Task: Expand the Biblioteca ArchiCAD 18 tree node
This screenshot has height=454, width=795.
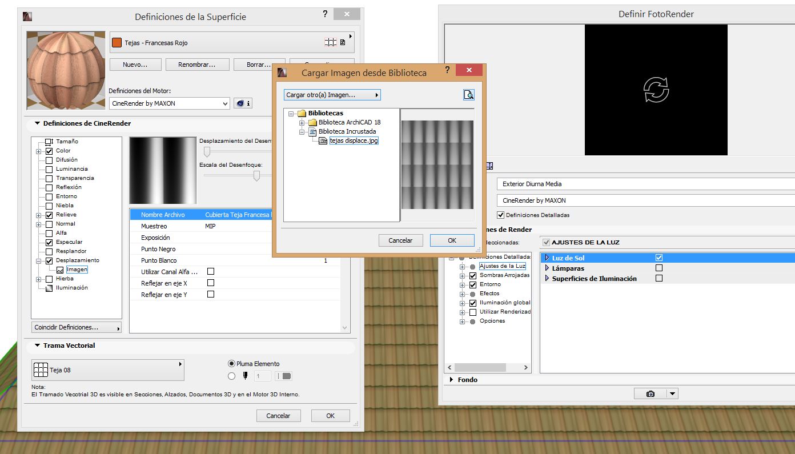Action: coord(302,122)
